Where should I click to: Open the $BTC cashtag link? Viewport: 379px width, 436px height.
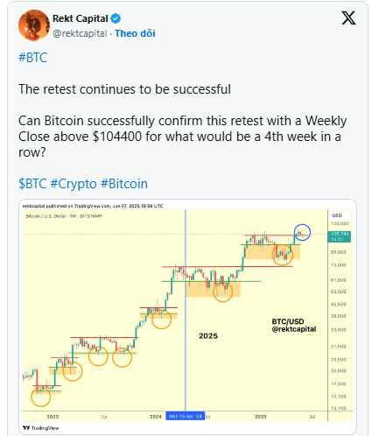[32, 184]
